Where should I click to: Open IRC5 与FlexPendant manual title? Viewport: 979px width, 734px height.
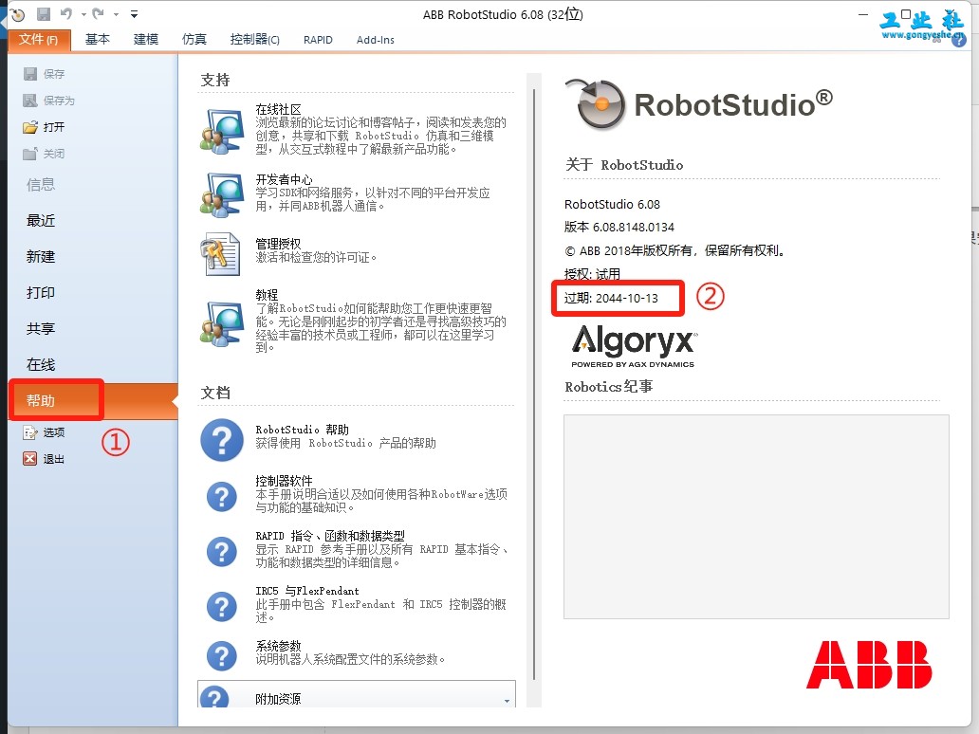307,591
